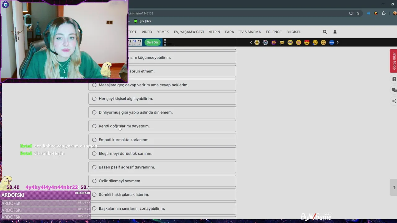Select the blue round badge icon
397x223 pixels.
(332, 42)
